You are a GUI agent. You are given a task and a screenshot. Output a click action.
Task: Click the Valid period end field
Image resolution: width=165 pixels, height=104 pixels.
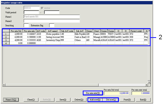52,12
